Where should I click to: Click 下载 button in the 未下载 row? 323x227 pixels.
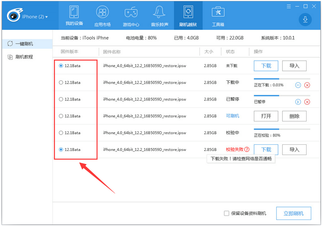coord(266,66)
